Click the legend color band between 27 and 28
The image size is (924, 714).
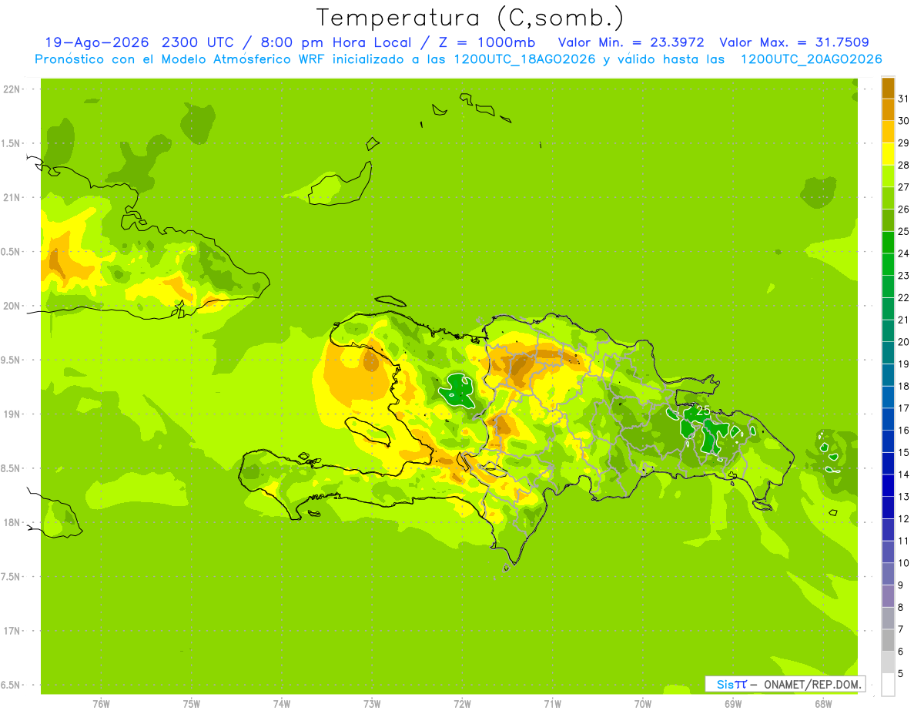[888, 176]
